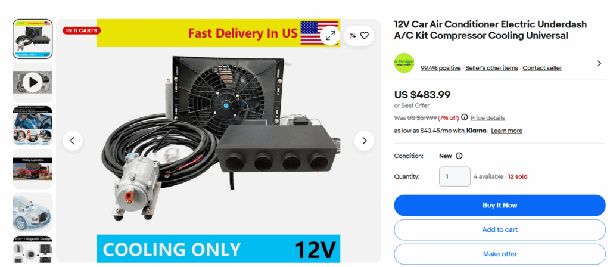
Task: Add the A/C kit to cart
Action: point(500,229)
